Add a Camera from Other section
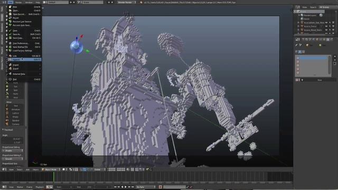Image resolution: width=338 pixels, height=190 pixels. click(15, 124)
